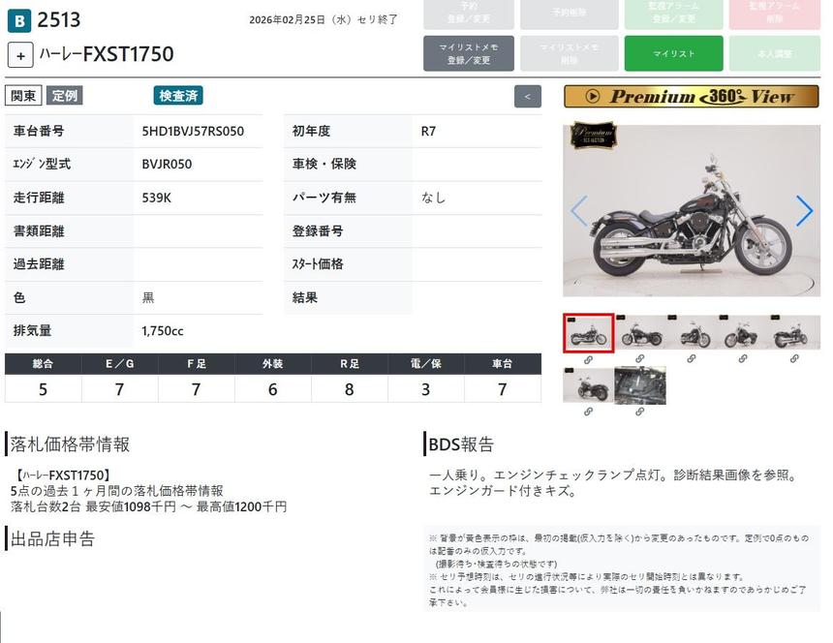
Task: Click link icon under the third thumbnail
Action: [x=691, y=359]
